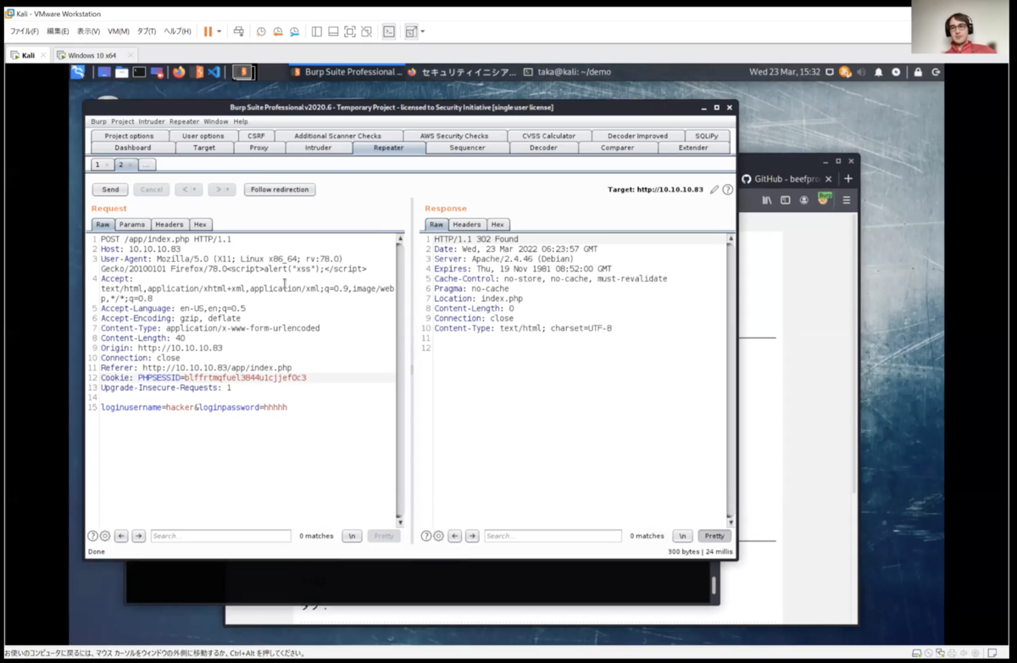This screenshot has height=663, width=1017.
Task: Toggle request \n non-printable characters button
Action: tap(352, 536)
